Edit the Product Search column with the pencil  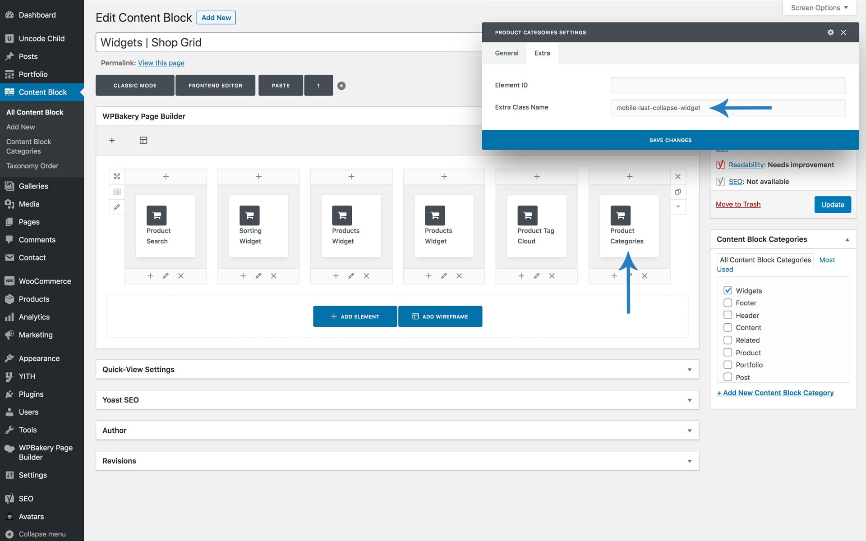(166, 276)
